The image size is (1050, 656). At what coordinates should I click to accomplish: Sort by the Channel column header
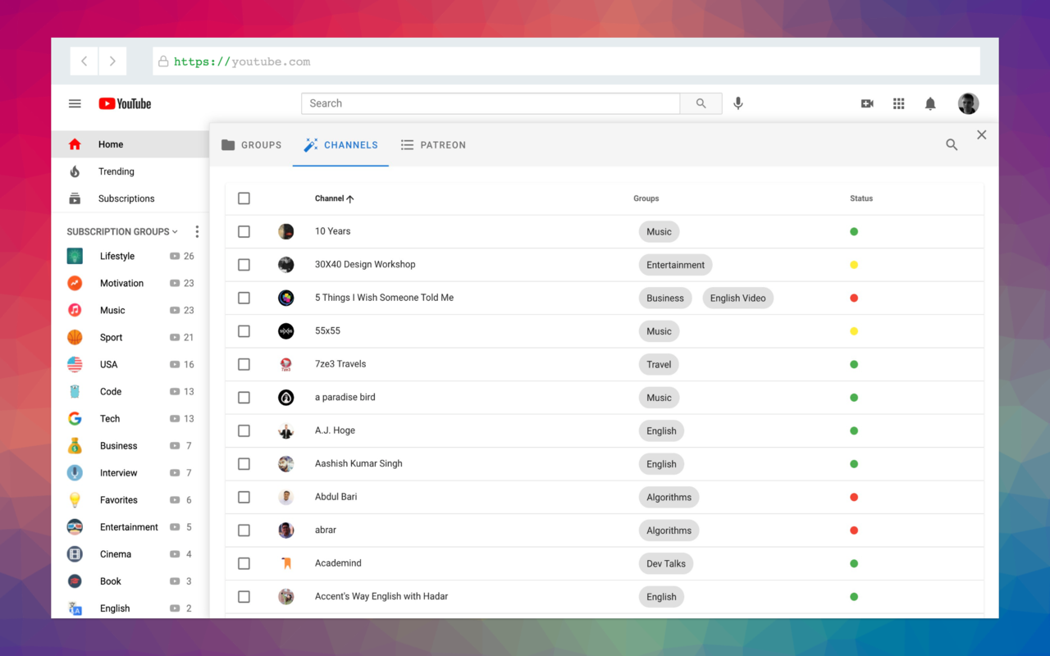(x=334, y=198)
